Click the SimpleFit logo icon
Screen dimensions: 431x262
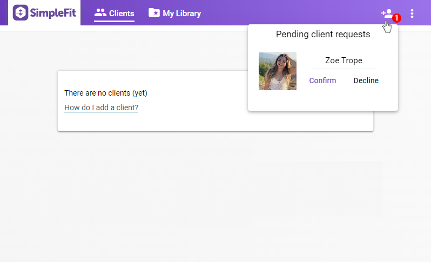[21, 13]
